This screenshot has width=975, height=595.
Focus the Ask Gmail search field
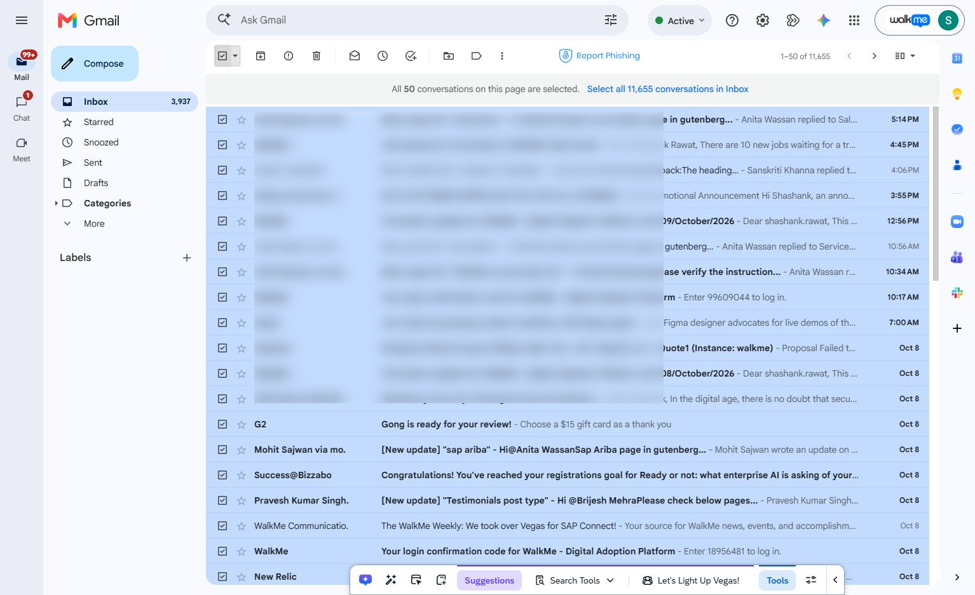coord(416,20)
